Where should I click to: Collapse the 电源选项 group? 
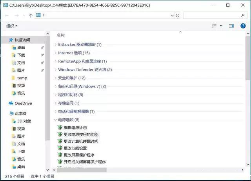point(55,120)
